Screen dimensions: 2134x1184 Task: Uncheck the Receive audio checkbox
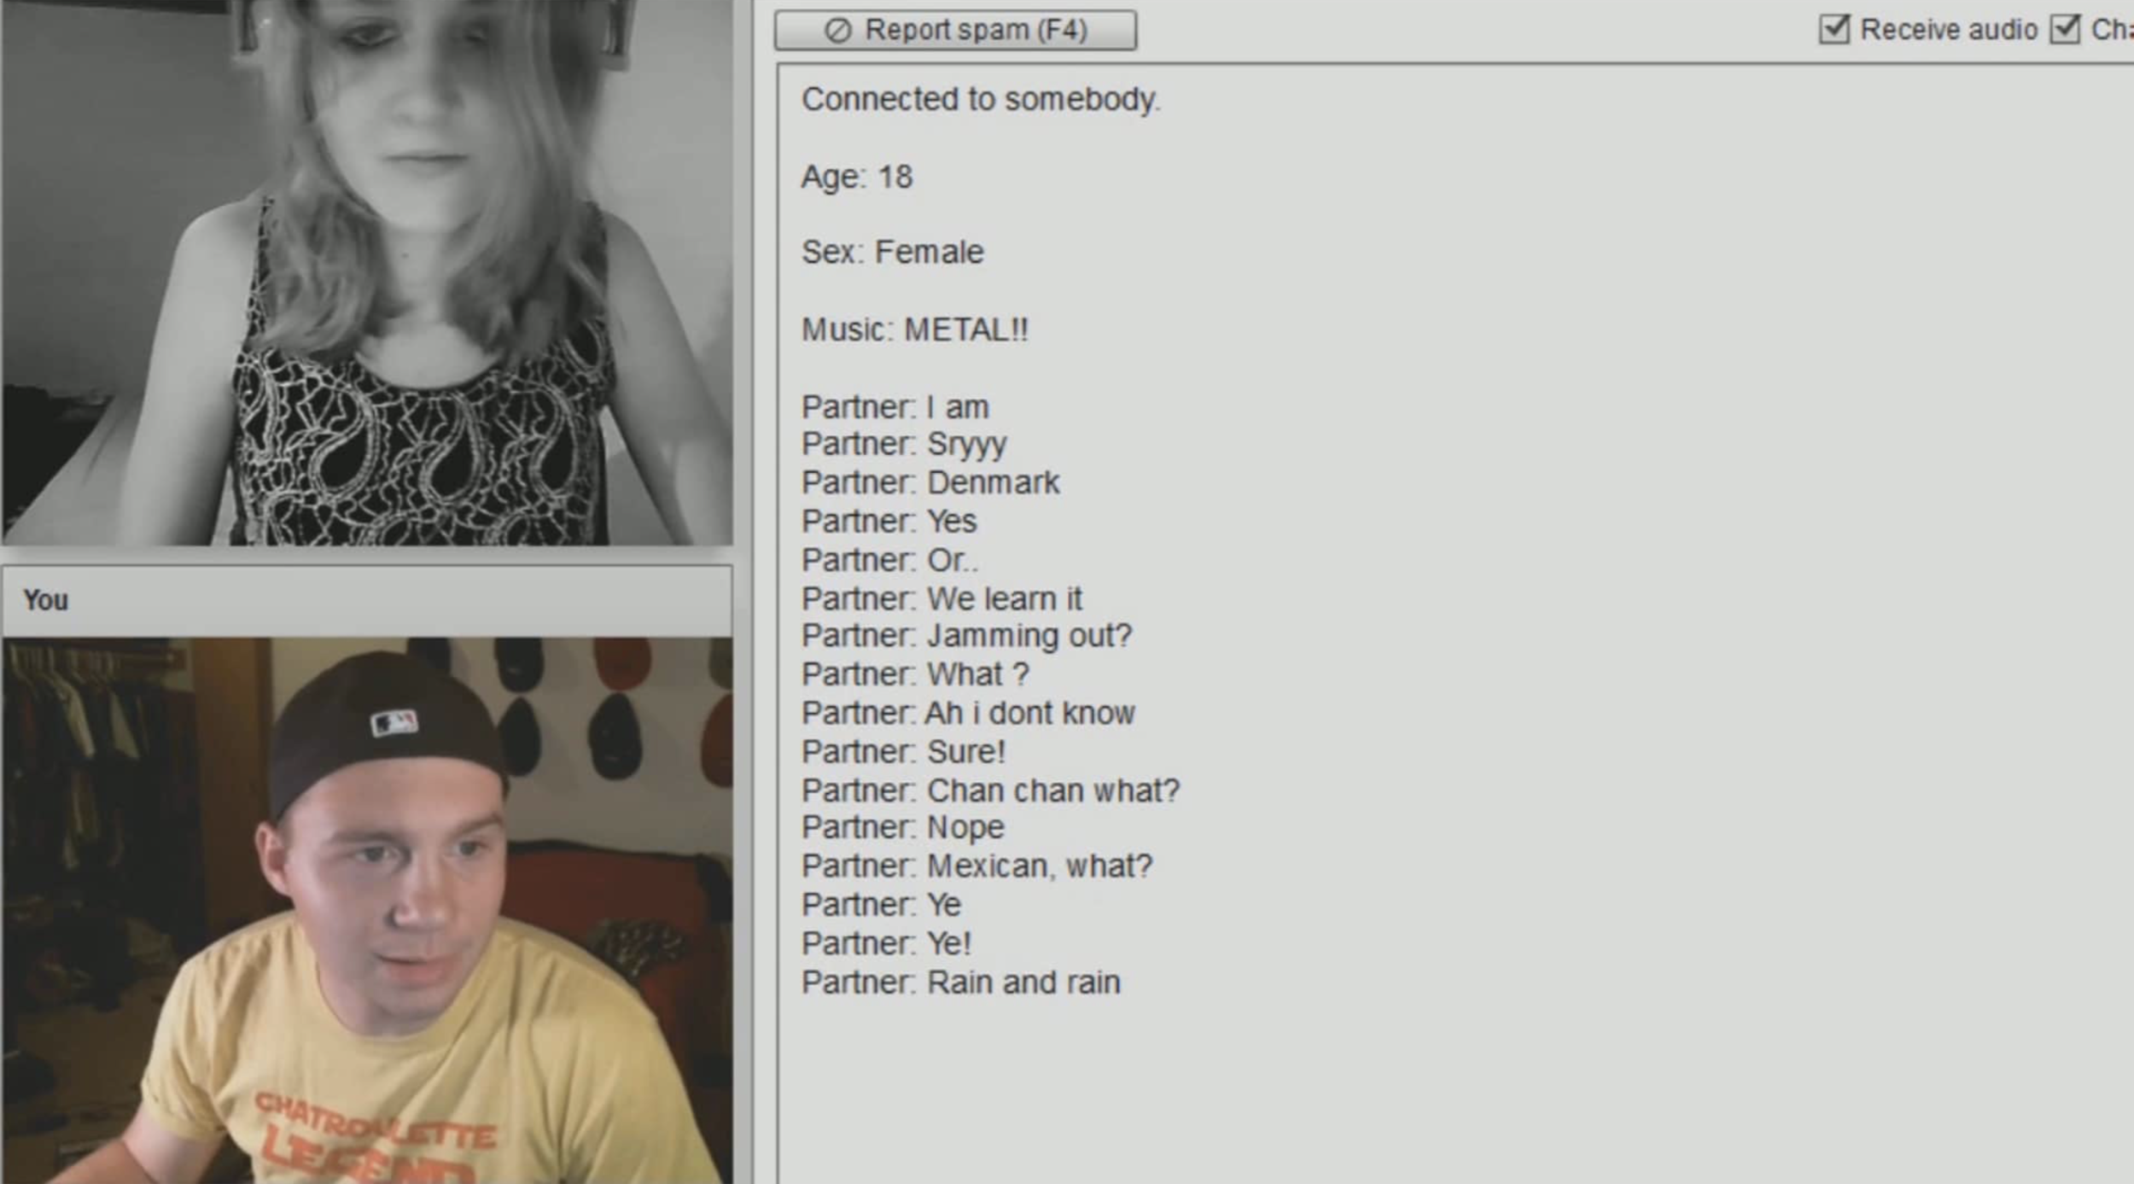point(1834,29)
